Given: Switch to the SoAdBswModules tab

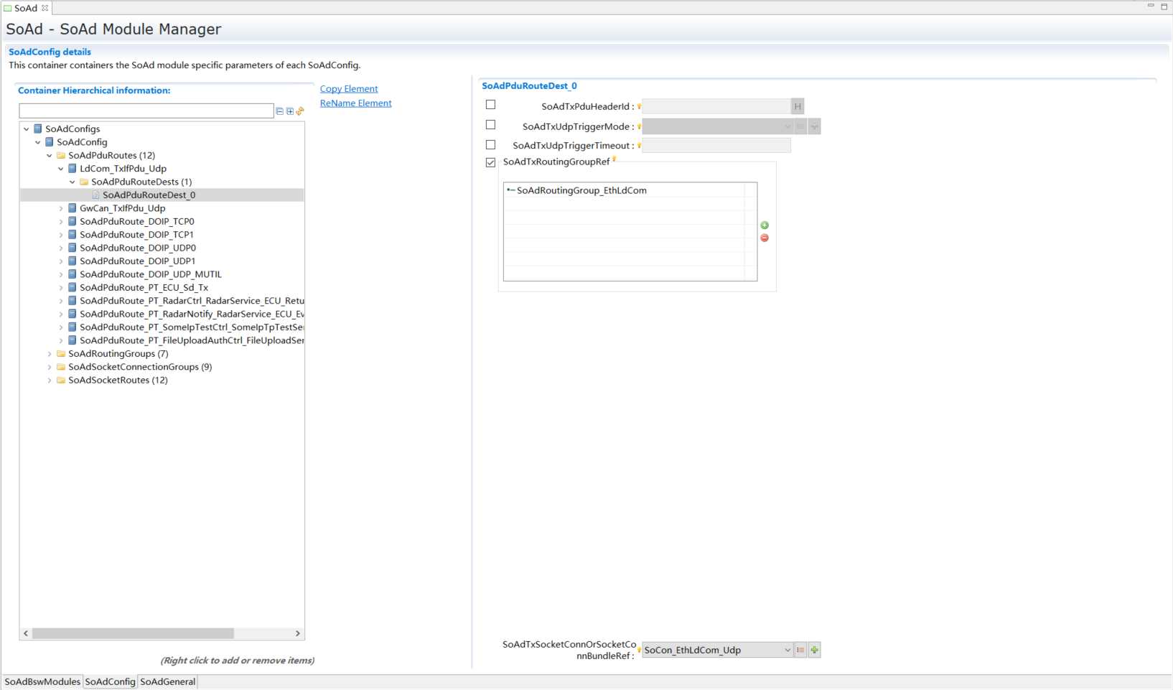Looking at the screenshot, I should [x=42, y=681].
